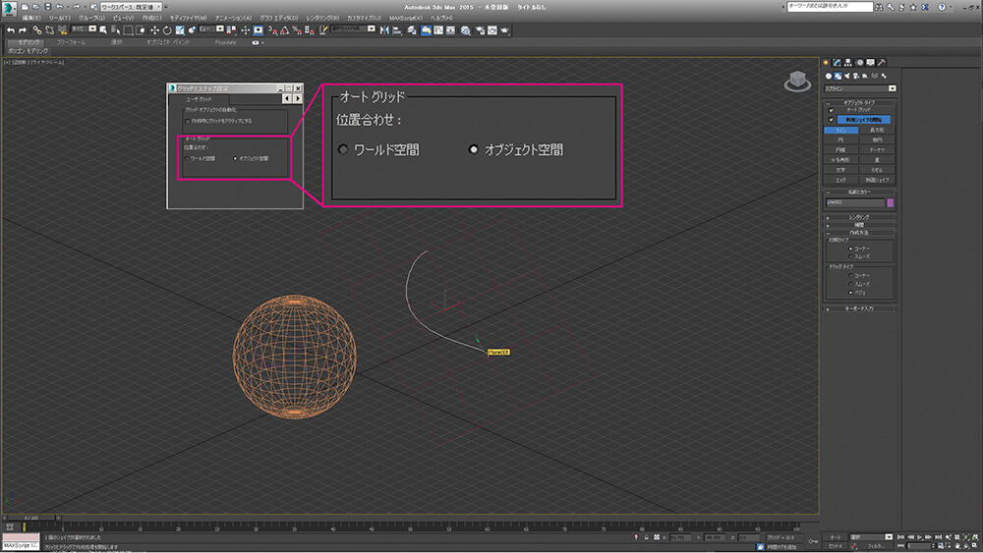Activate the Select and Move tool
The width and height of the screenshot is (983, 553).
coord(155,30)
